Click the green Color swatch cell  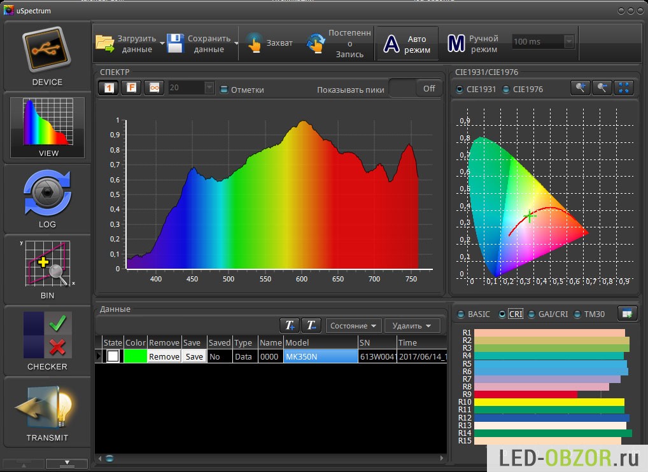[135, 356]
